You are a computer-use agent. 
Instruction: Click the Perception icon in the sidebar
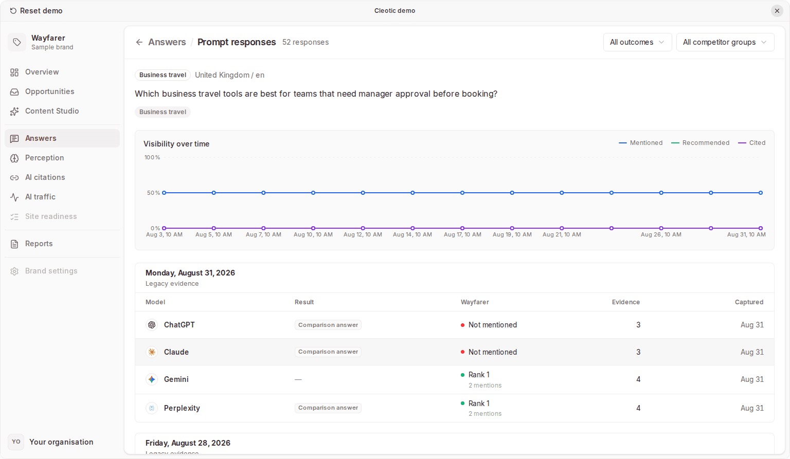(x=14, y=158)
